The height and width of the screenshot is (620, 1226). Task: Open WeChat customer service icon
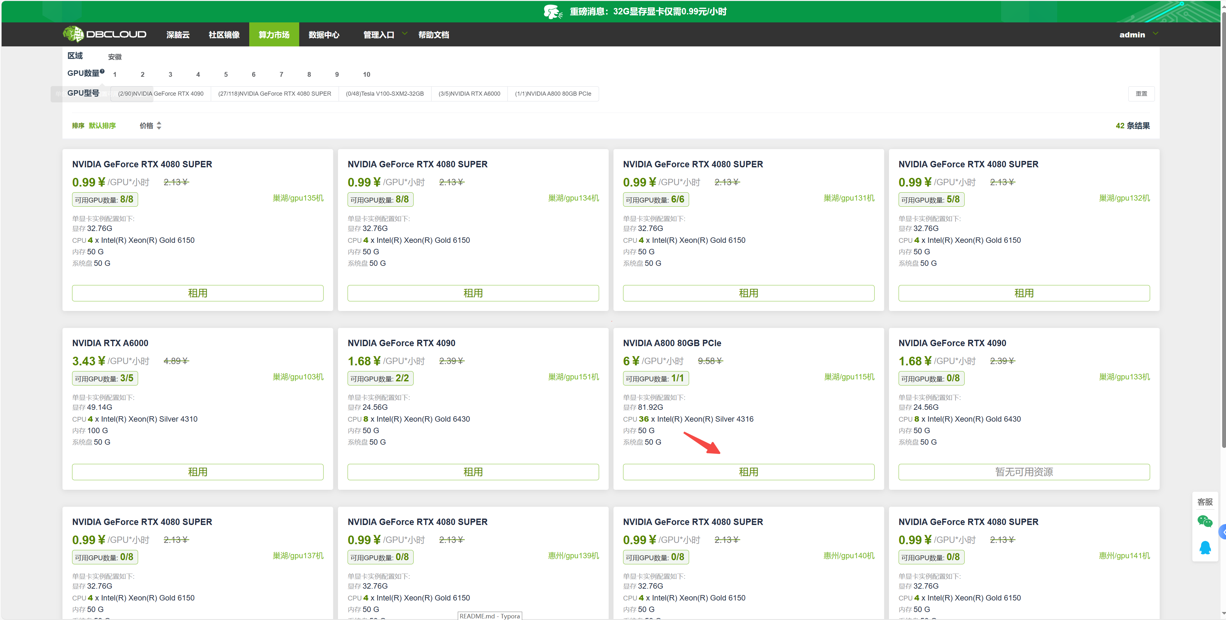pos(1205,521)
